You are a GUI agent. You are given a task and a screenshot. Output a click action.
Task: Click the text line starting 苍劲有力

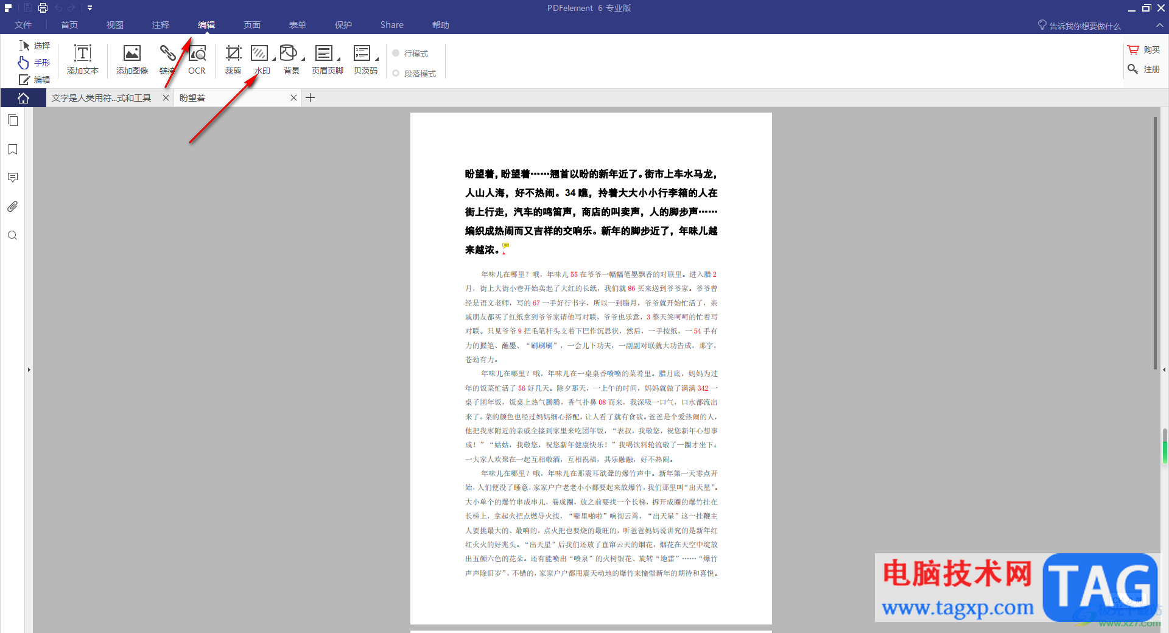tap(482, 360)
